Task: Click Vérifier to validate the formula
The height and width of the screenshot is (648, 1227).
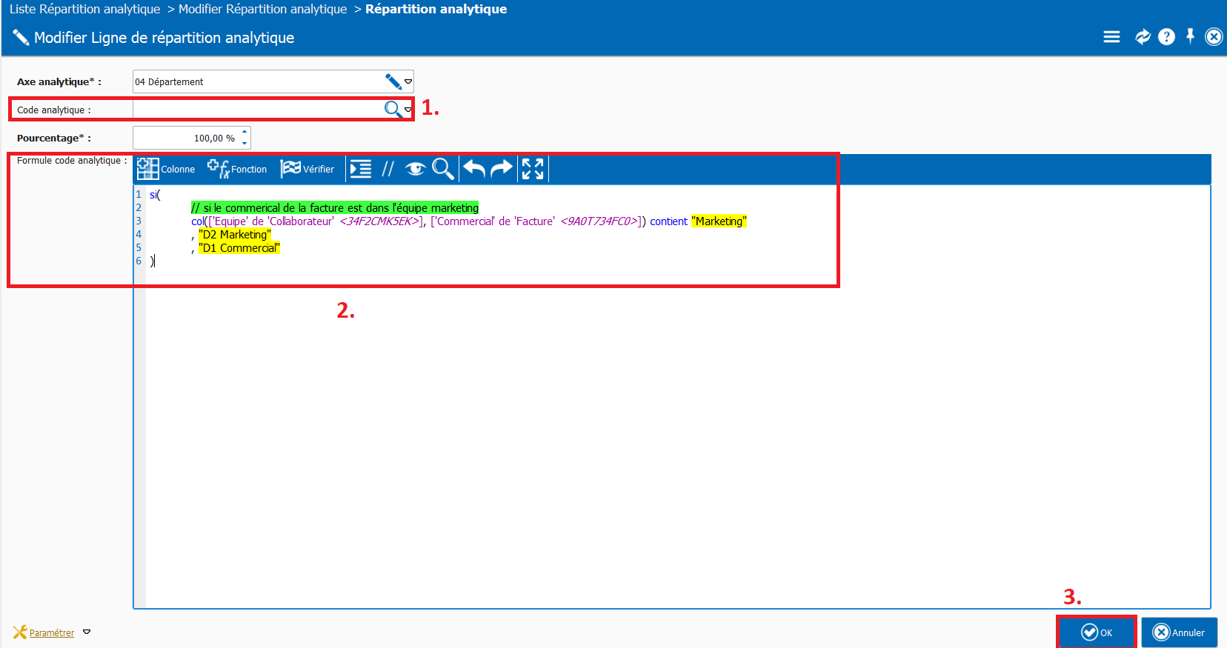Action: click(x=307, y=169)
